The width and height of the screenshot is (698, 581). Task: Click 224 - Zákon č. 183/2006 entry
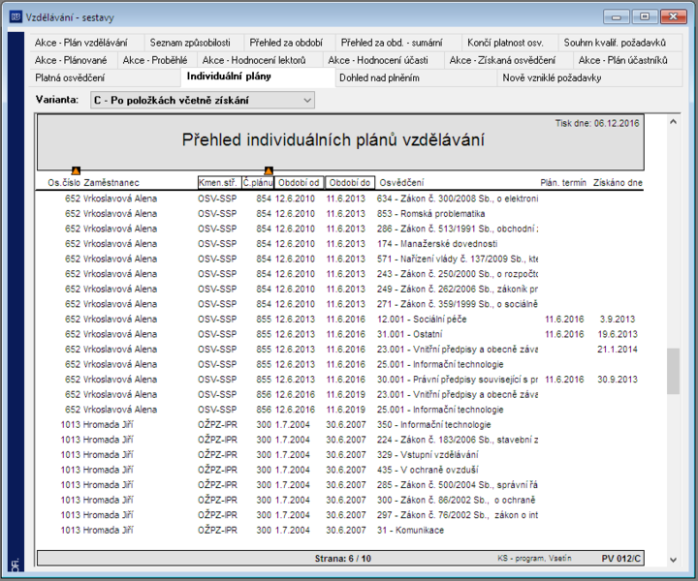coord(458,440)
